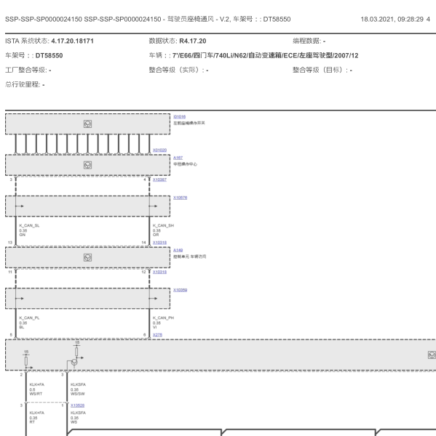This screenshot has width=436, height=436.
Task: Click transistor symbol in X275 box
Action: coord(74,363)
